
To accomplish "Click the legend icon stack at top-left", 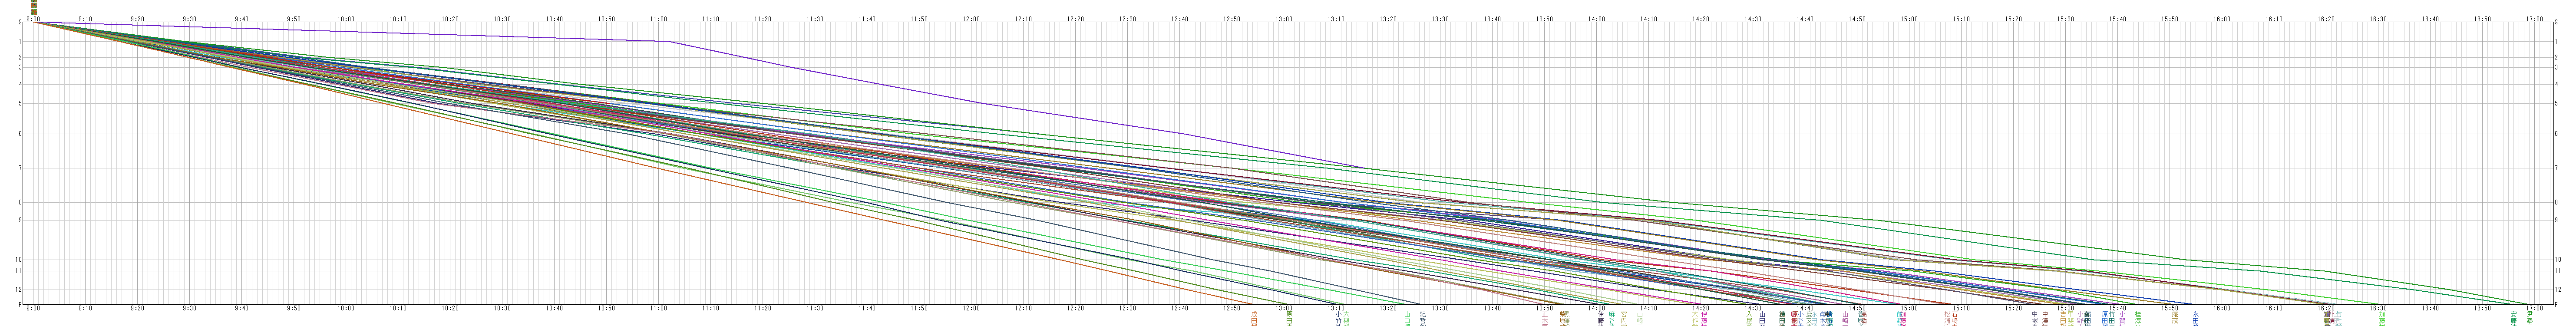I will point(33,7).
